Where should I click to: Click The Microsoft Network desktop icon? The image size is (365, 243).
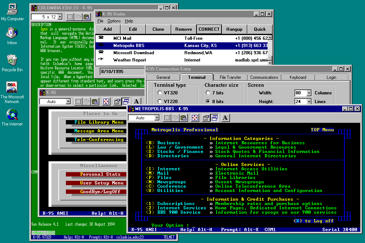12,88
